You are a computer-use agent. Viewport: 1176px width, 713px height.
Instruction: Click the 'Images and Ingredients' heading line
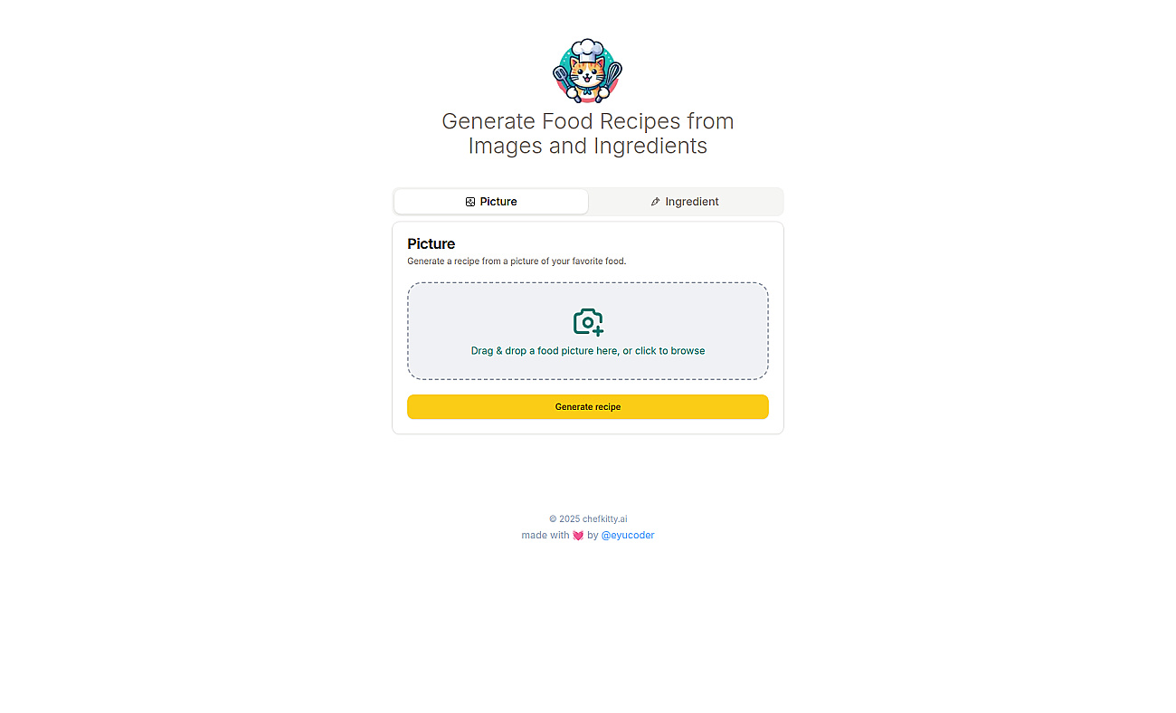pos(588,146)
